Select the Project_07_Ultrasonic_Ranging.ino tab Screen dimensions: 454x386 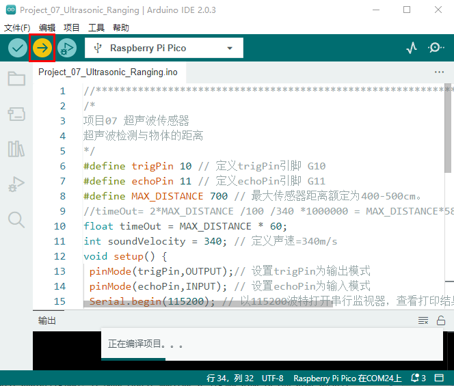tap(108, 72)
